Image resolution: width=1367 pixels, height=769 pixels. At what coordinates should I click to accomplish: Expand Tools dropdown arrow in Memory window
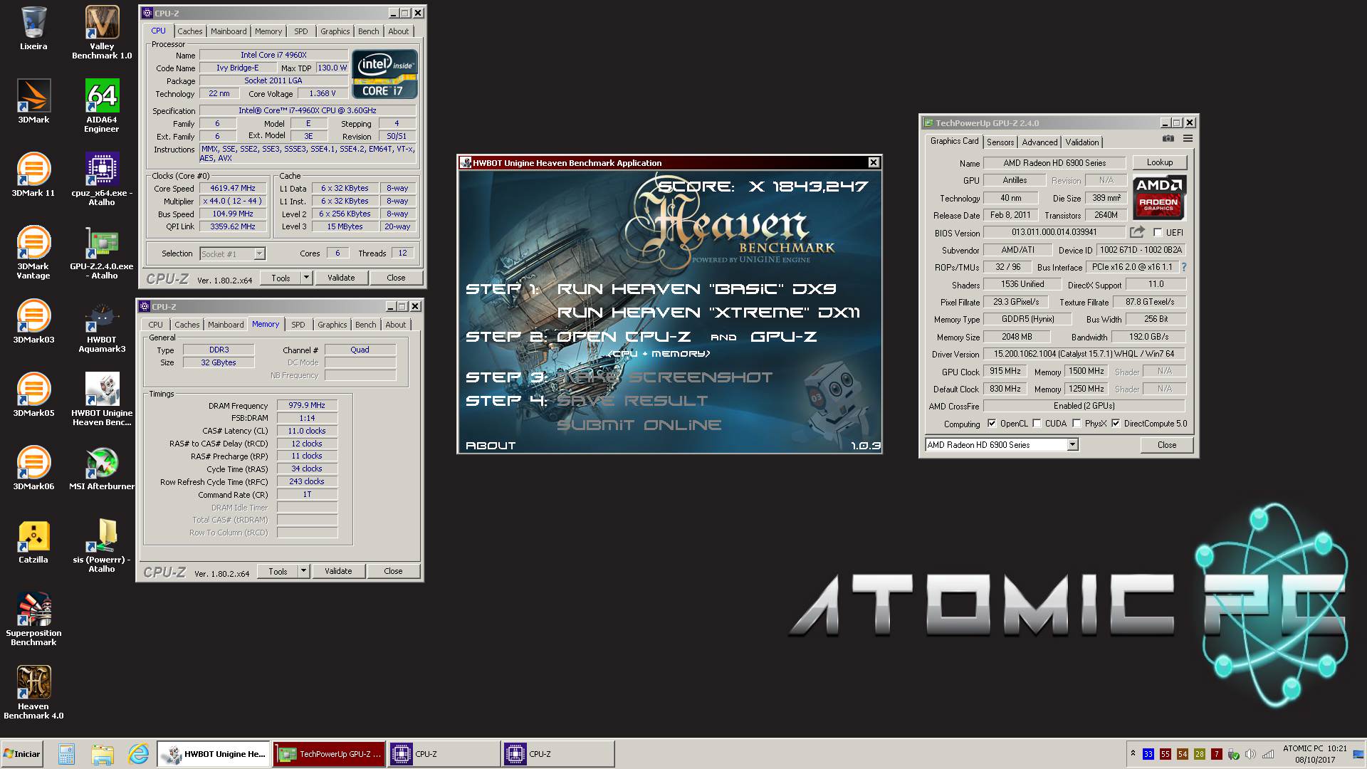[303, 571]
